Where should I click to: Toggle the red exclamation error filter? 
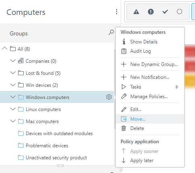tap(151, 12)
